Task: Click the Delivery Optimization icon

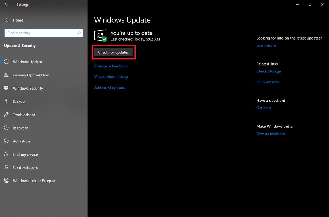Action: [6, 75]
